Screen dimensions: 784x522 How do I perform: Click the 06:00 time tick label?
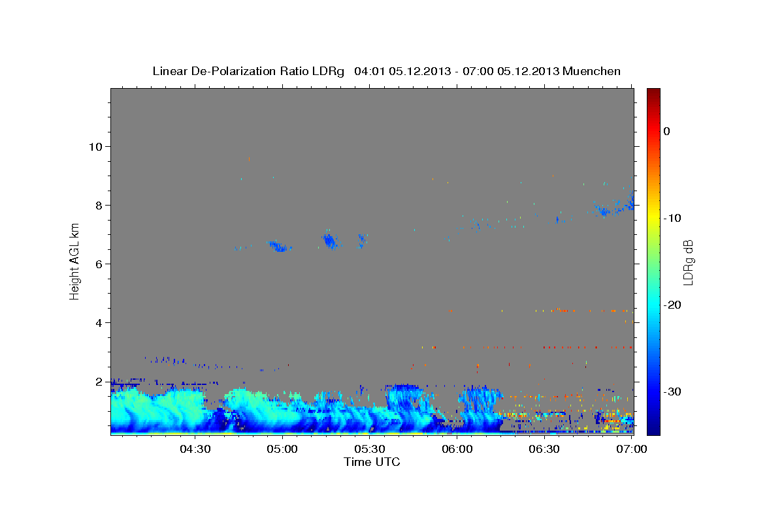[x=457, y=449]
